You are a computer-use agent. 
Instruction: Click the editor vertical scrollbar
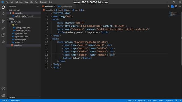coord(181,38)
